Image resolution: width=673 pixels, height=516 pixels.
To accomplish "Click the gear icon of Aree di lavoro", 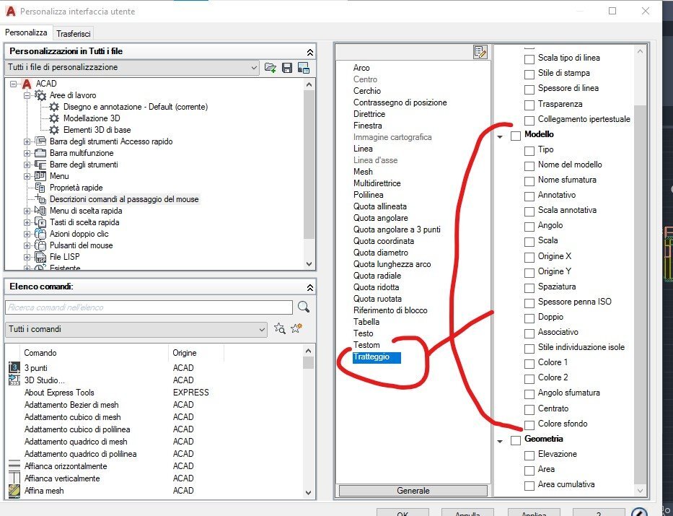I will point(40,95).
